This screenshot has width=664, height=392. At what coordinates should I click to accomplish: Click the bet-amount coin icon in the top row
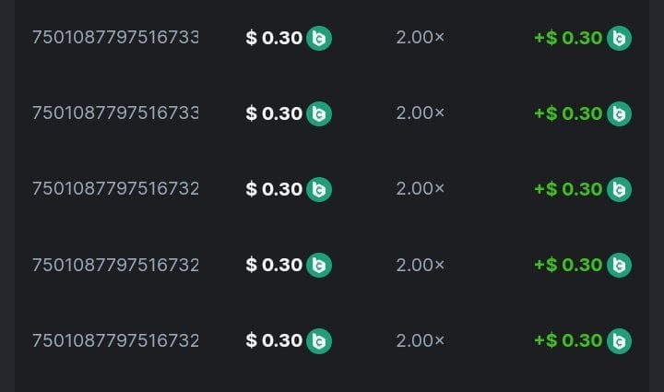click(x=319, y=38)
